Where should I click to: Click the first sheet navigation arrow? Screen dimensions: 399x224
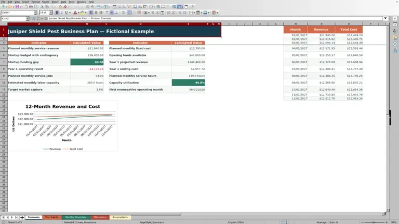tap(3, 217)
